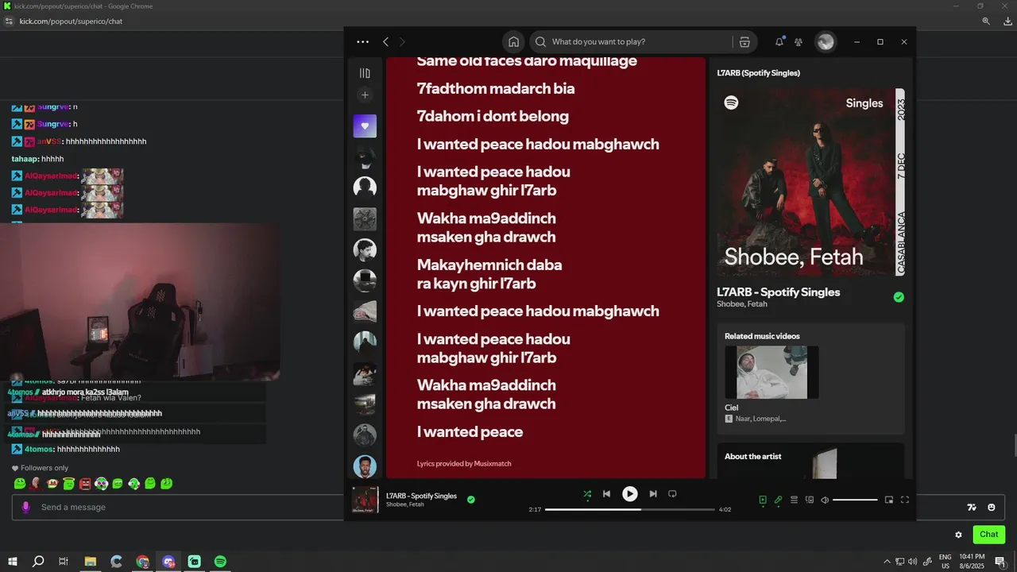This screenshot has width=1017, height=572.
Task: Insert the red angry face emote
Action: (85, 483)
